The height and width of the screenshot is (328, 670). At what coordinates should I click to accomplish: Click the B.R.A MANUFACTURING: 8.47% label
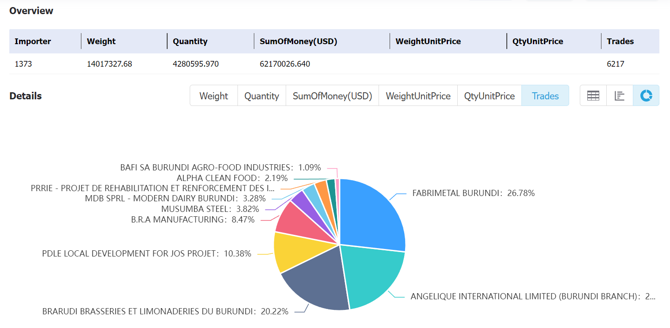(x=193, y=219)
